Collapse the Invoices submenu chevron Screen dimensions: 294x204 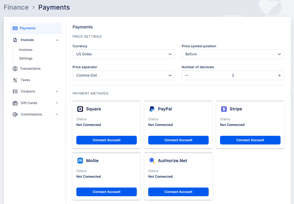(57, 40)
